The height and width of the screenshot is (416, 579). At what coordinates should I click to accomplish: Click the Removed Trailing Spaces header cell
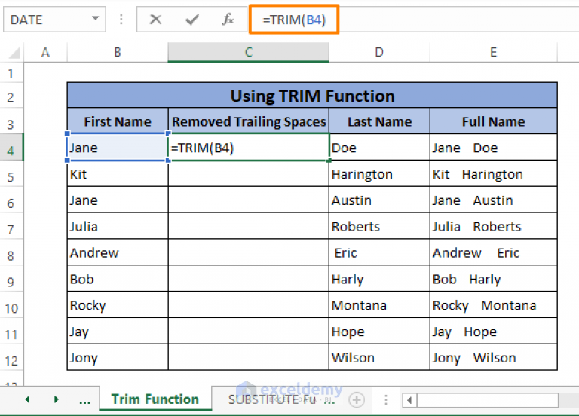[249, 121]
